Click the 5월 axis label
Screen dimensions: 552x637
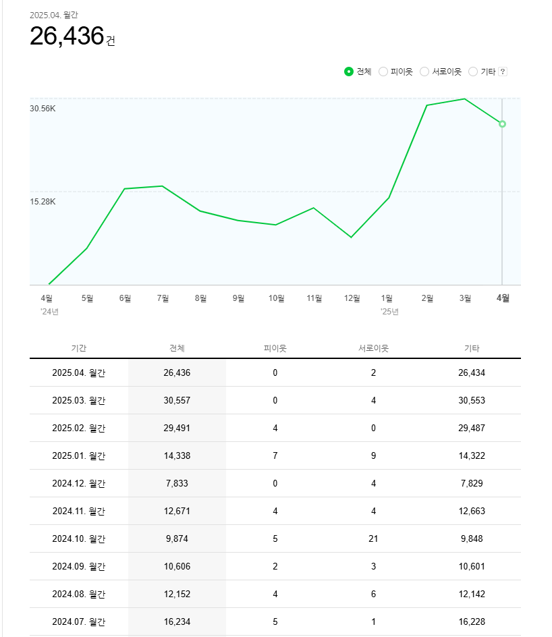(87, 298)
